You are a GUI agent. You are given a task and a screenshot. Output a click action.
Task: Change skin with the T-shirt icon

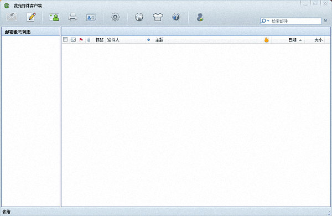(158, 17)
